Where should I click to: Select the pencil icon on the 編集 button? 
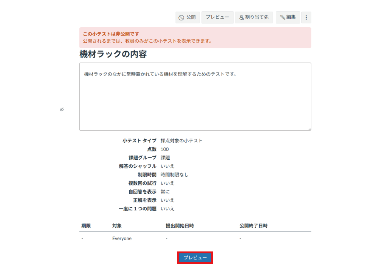click(283, 17)
